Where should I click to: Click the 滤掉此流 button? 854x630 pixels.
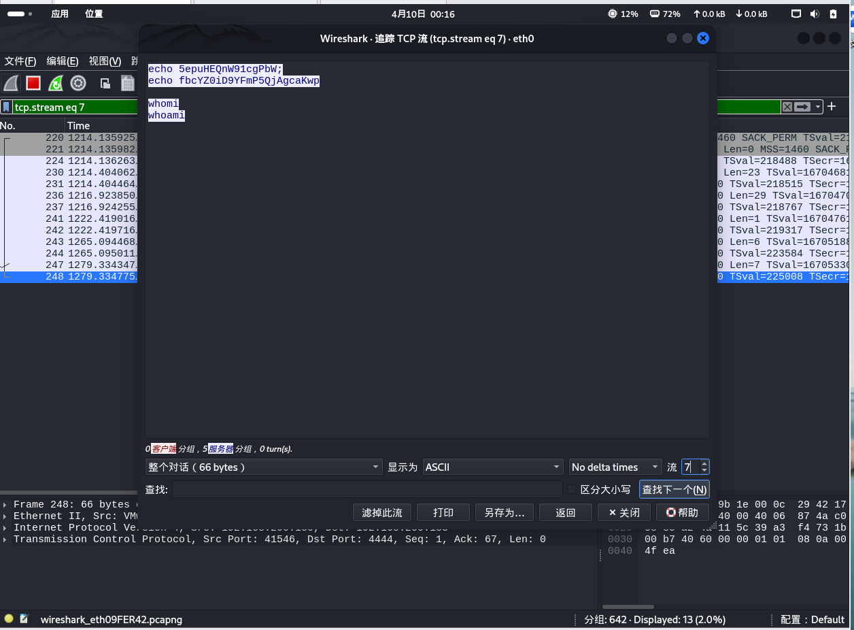pyautogui.click(x=381, y=512)
